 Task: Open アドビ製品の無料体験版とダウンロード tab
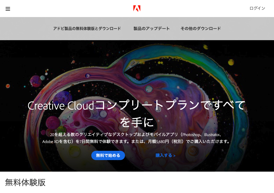(x=87, y=29)
